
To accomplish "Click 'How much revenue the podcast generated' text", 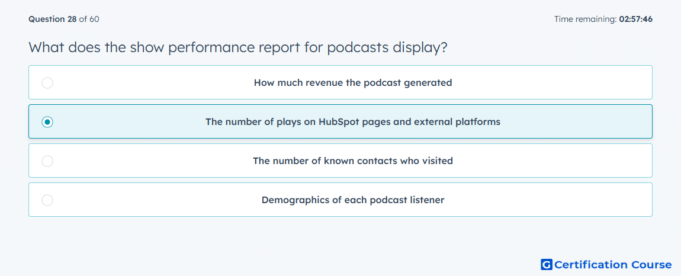I will pos(353,82).
